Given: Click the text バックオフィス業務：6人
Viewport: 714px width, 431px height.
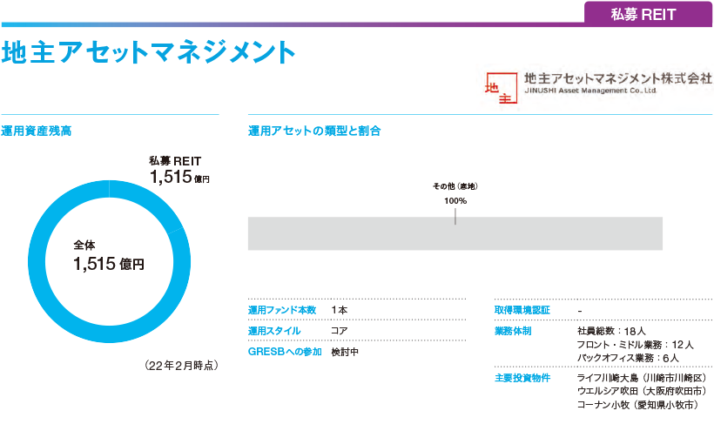Looking at the screenshot, I should pos(628,358).
